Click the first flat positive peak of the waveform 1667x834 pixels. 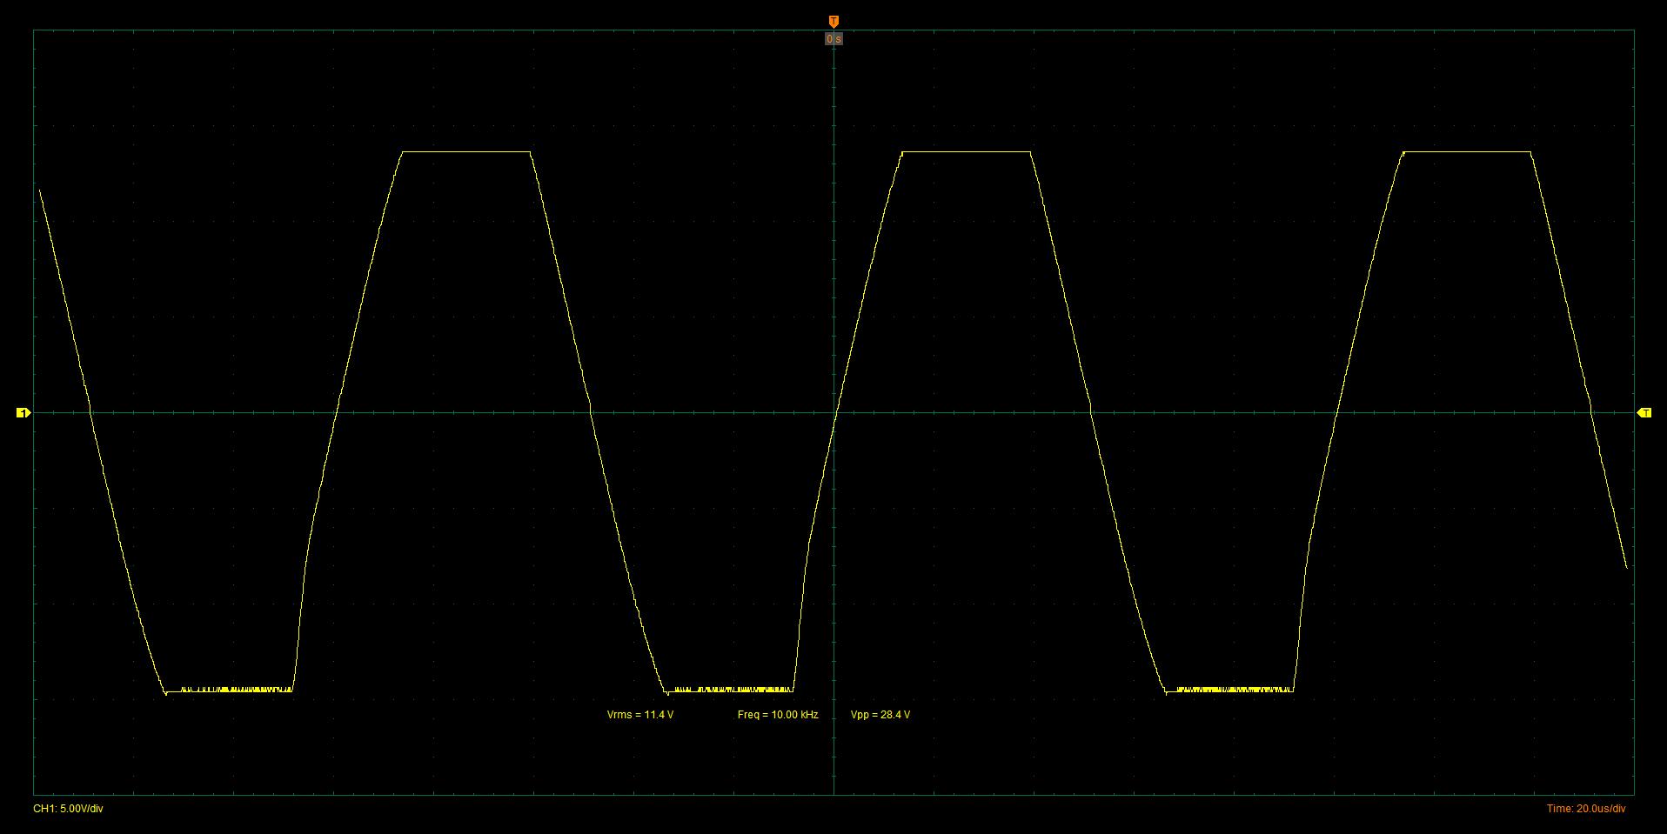466,152
